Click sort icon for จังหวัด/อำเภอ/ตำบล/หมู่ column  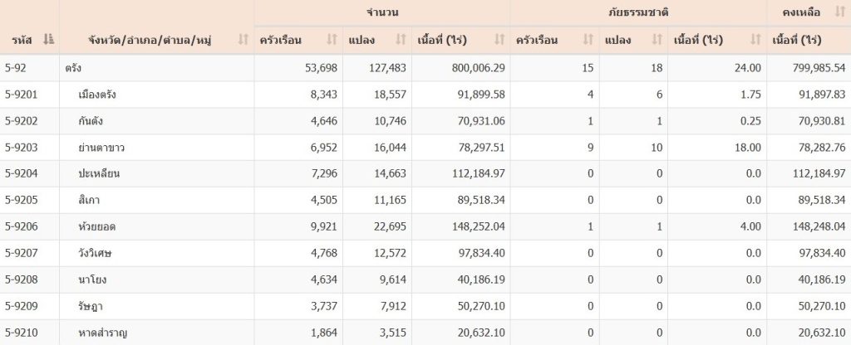coord(243,40)
